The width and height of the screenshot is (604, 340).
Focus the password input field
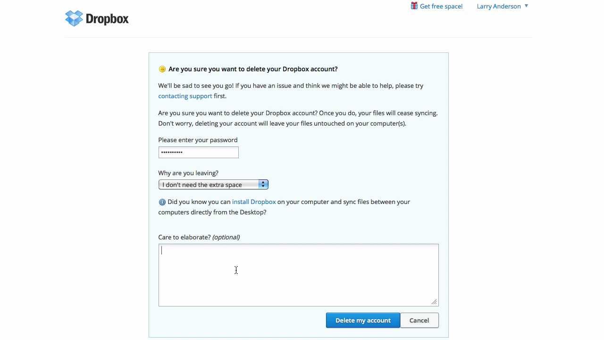pyautogui.click(x=198, y=152)
